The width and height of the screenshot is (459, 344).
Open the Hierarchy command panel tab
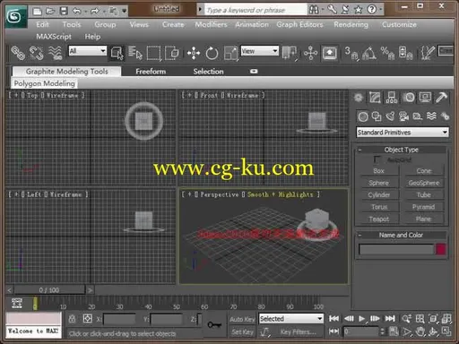(391, 98)
